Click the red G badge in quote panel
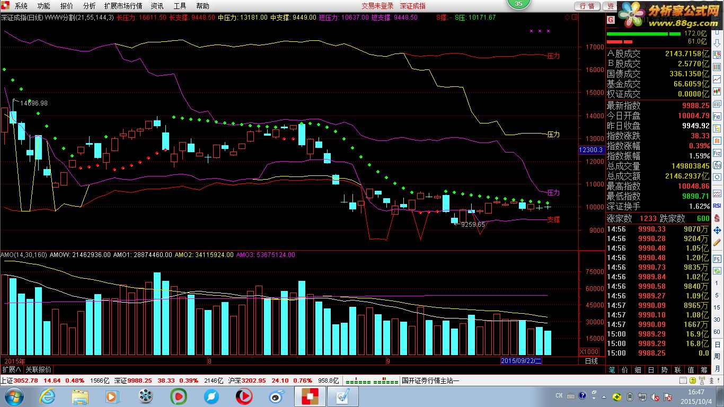The height and width of the screenshot is (407, 724). pos(611,20)
